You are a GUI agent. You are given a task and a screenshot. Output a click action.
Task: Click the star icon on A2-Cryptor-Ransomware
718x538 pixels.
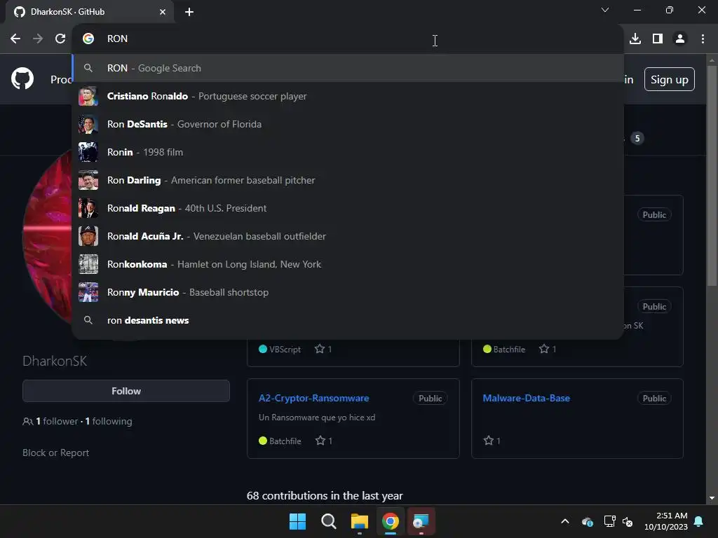coord(320,441)
